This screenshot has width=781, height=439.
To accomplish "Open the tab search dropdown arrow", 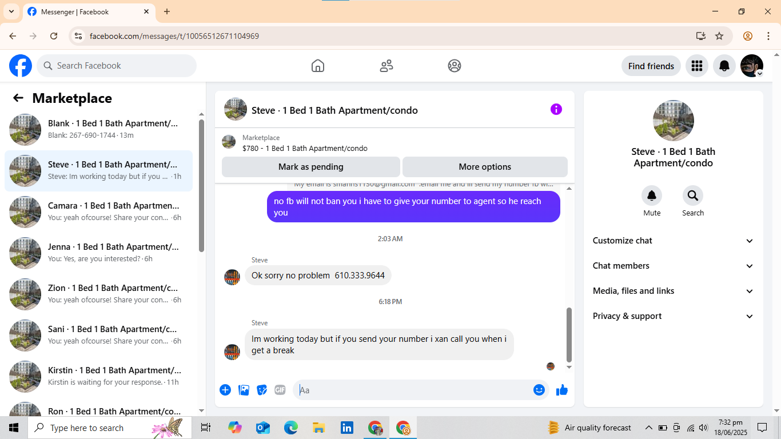I will pyautogui.click(x=11, y=11).
